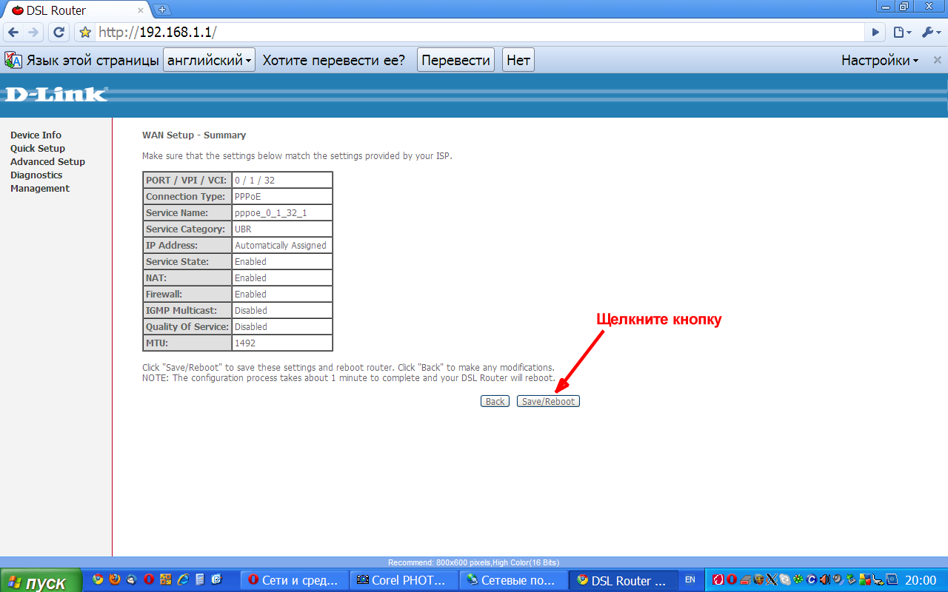Click the D-Link logo
The width and height of the screenshot is (948, 592).
point(56,94)
